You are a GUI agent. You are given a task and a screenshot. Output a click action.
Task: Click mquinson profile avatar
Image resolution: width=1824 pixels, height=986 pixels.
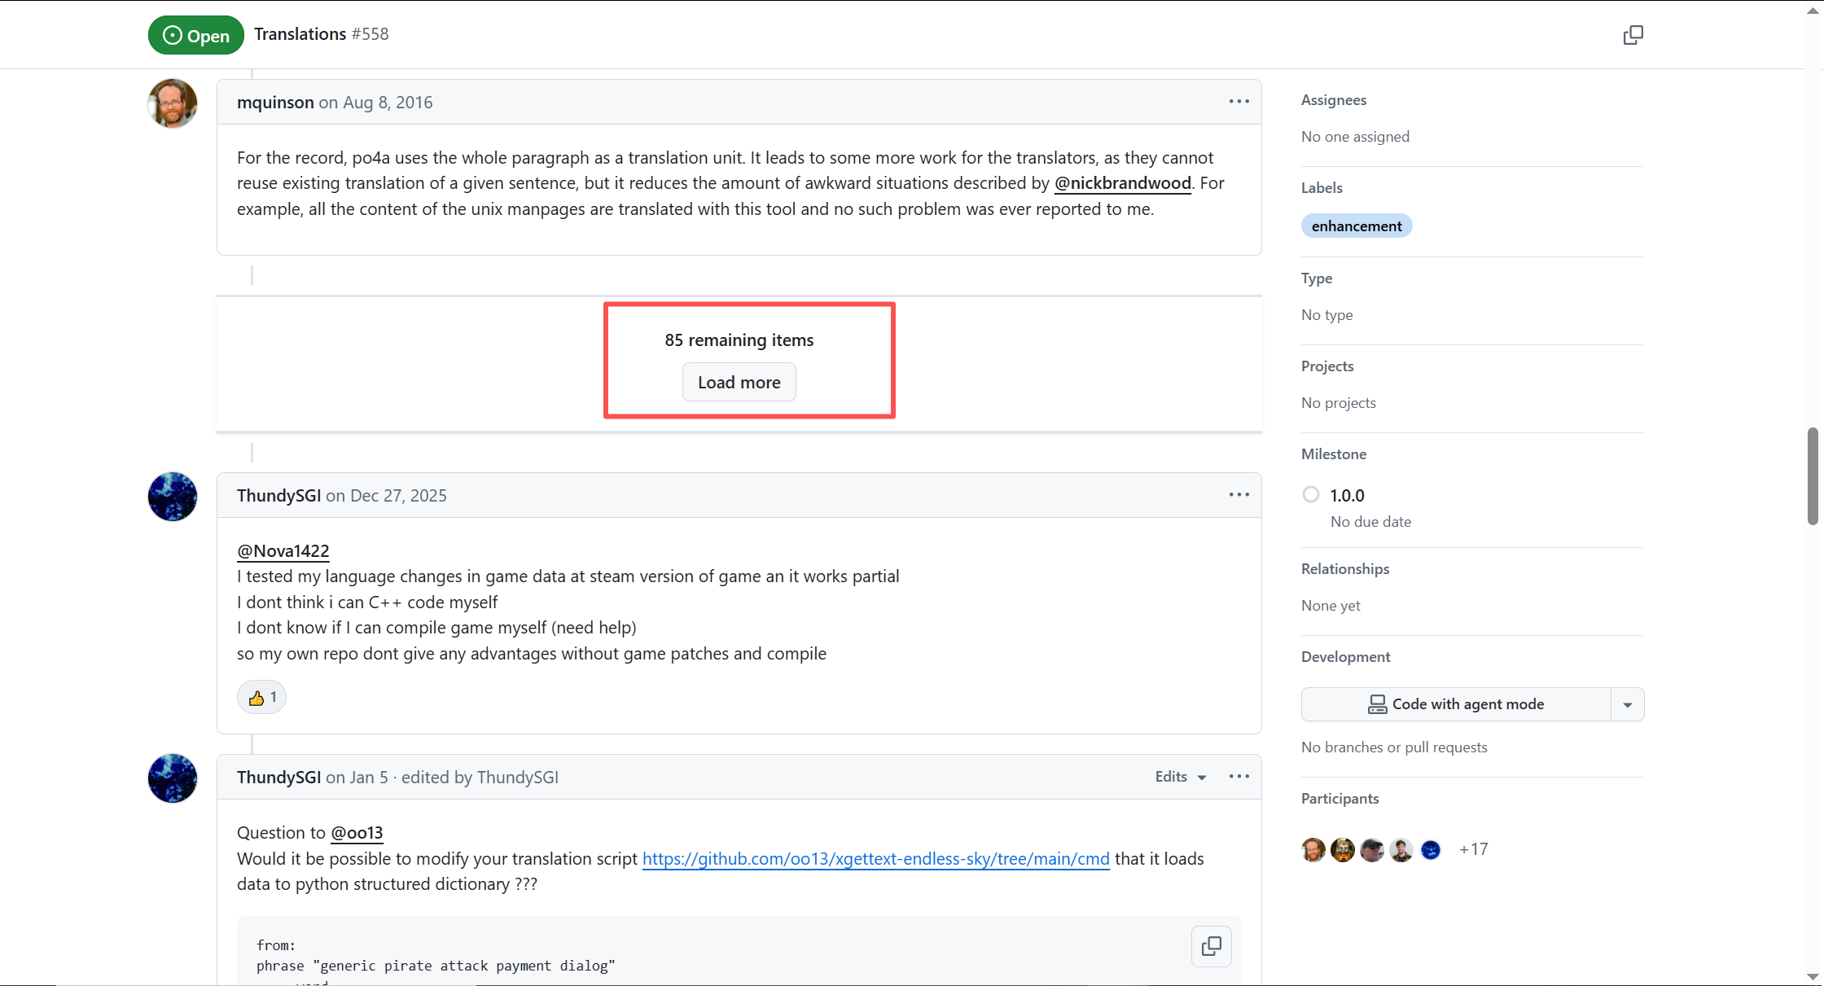[x=173, y=103]
